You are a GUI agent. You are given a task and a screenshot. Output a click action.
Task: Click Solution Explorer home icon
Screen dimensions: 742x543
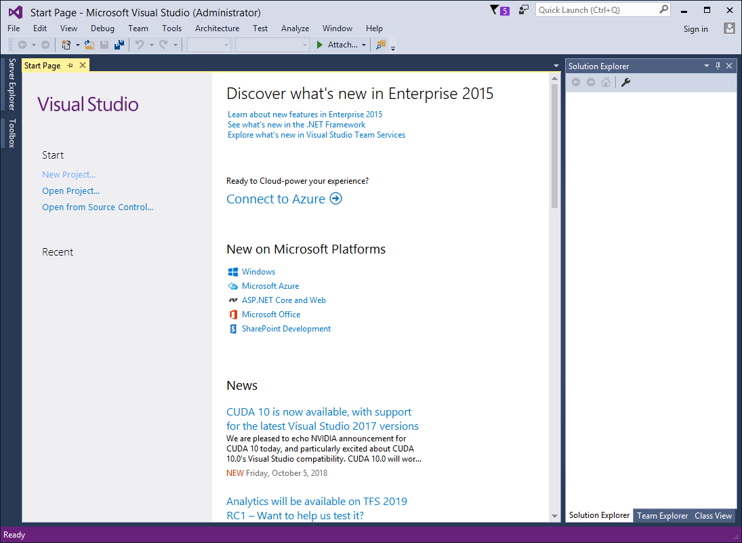click(x=606, y=83)
